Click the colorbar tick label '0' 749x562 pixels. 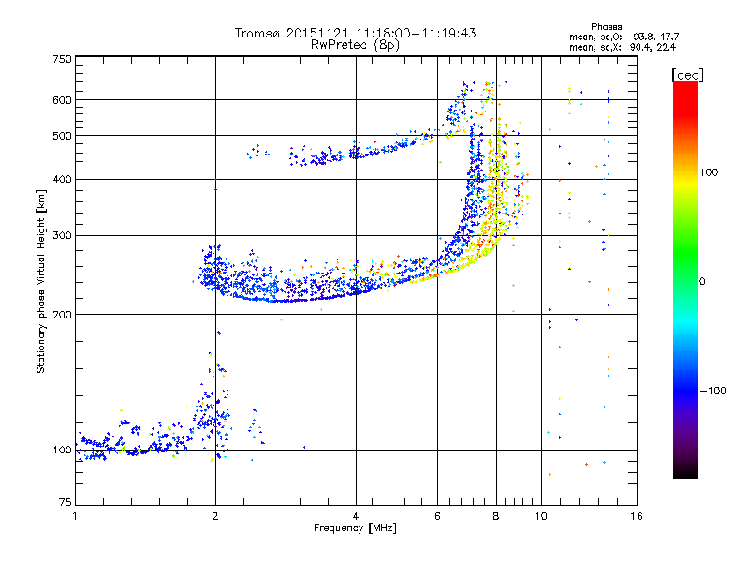pos(702,282)
